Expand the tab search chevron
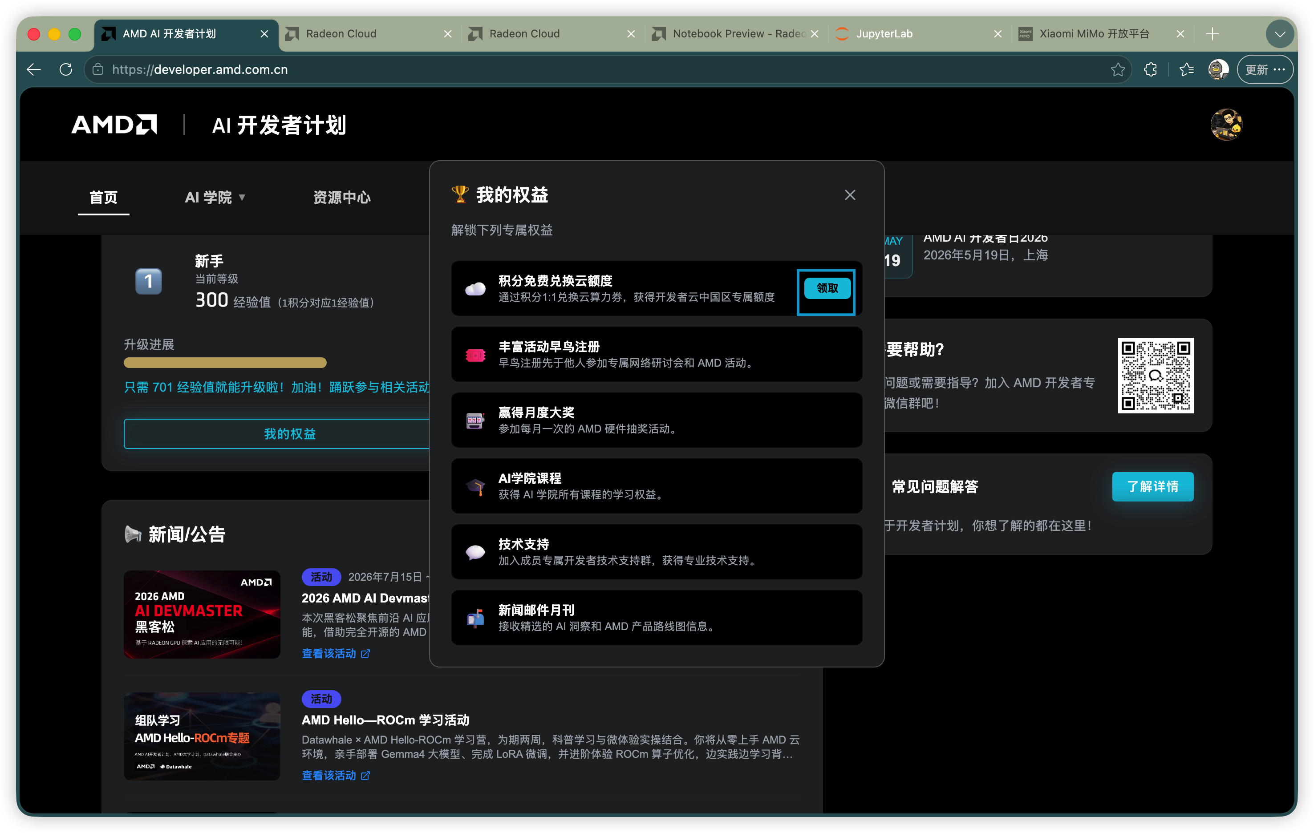Screen dimensions: 1314x833 coord(1280,34)
